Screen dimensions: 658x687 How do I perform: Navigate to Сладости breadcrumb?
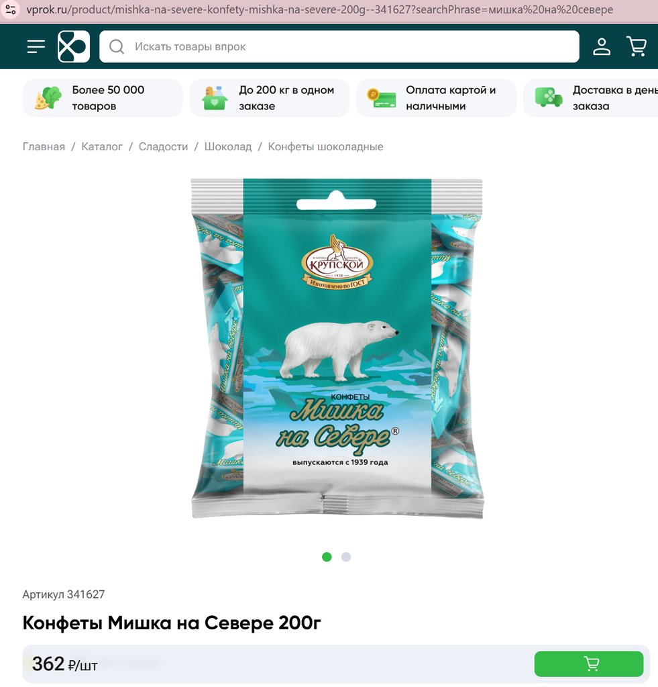coord(164,147)
